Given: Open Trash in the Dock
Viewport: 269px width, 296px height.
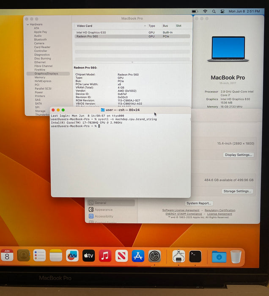Looking at the screenshot, I should point(236,257).
